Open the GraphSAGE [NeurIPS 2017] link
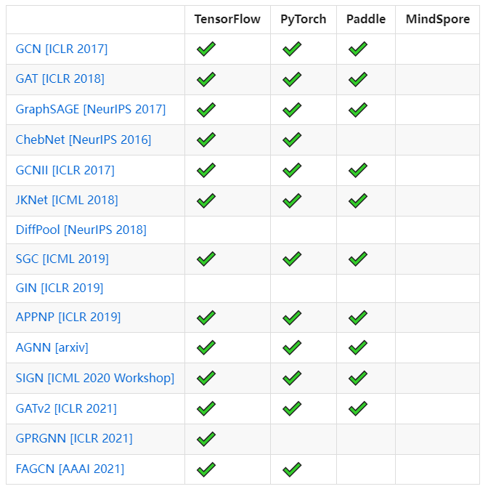Screen dimensions: 488x489 [x=91, y=110]
